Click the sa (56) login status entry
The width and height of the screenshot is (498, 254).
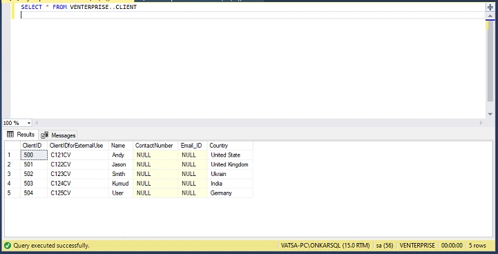385,246
